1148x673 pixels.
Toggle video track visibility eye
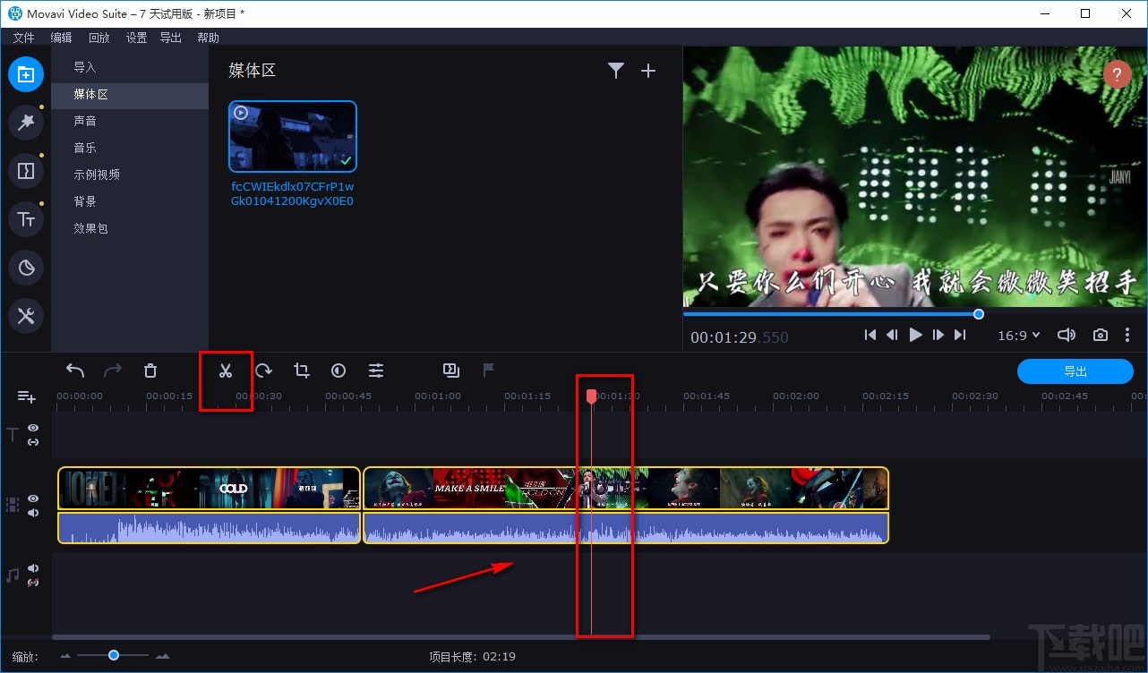33,498
